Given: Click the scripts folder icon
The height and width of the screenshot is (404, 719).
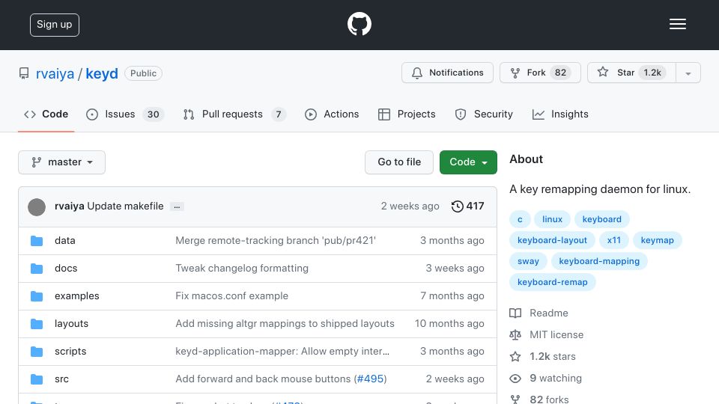Looking at the screenshot, I should (37, 352).
